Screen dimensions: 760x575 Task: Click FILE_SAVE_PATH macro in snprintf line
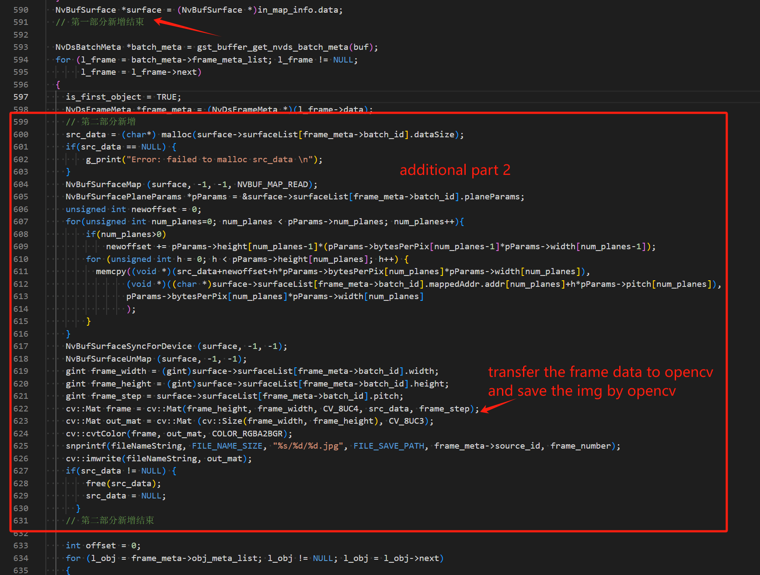[x=389, y=446]
